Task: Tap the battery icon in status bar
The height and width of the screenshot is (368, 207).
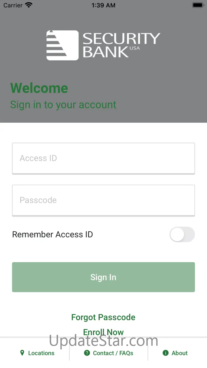Action: [197, 5]
